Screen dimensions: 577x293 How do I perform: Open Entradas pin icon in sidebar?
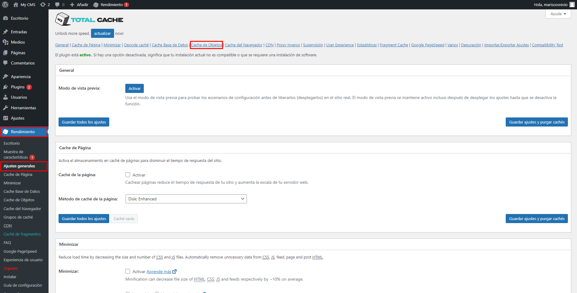coord(5,32)
